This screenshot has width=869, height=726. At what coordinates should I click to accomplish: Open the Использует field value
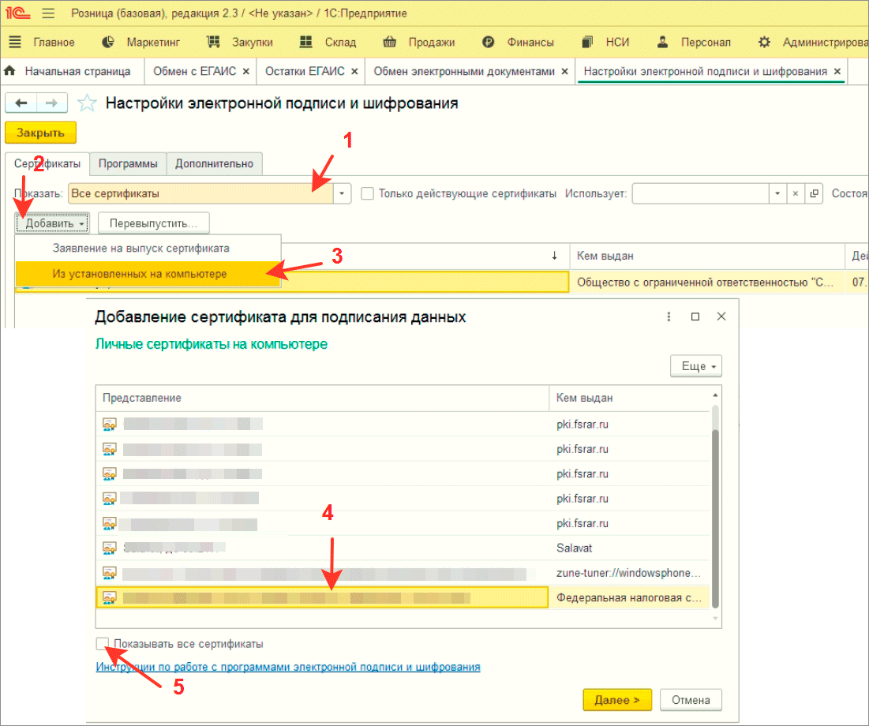click(x=814, y=193)
